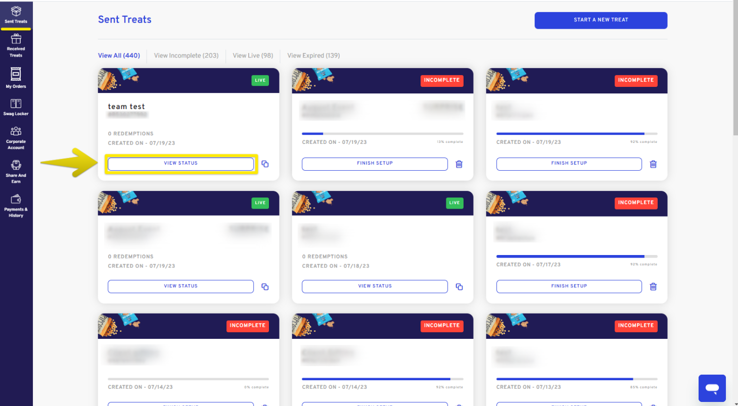Click the "Sent Treats" page heading
Screen dimensions: 738x406
click(125, 20)
